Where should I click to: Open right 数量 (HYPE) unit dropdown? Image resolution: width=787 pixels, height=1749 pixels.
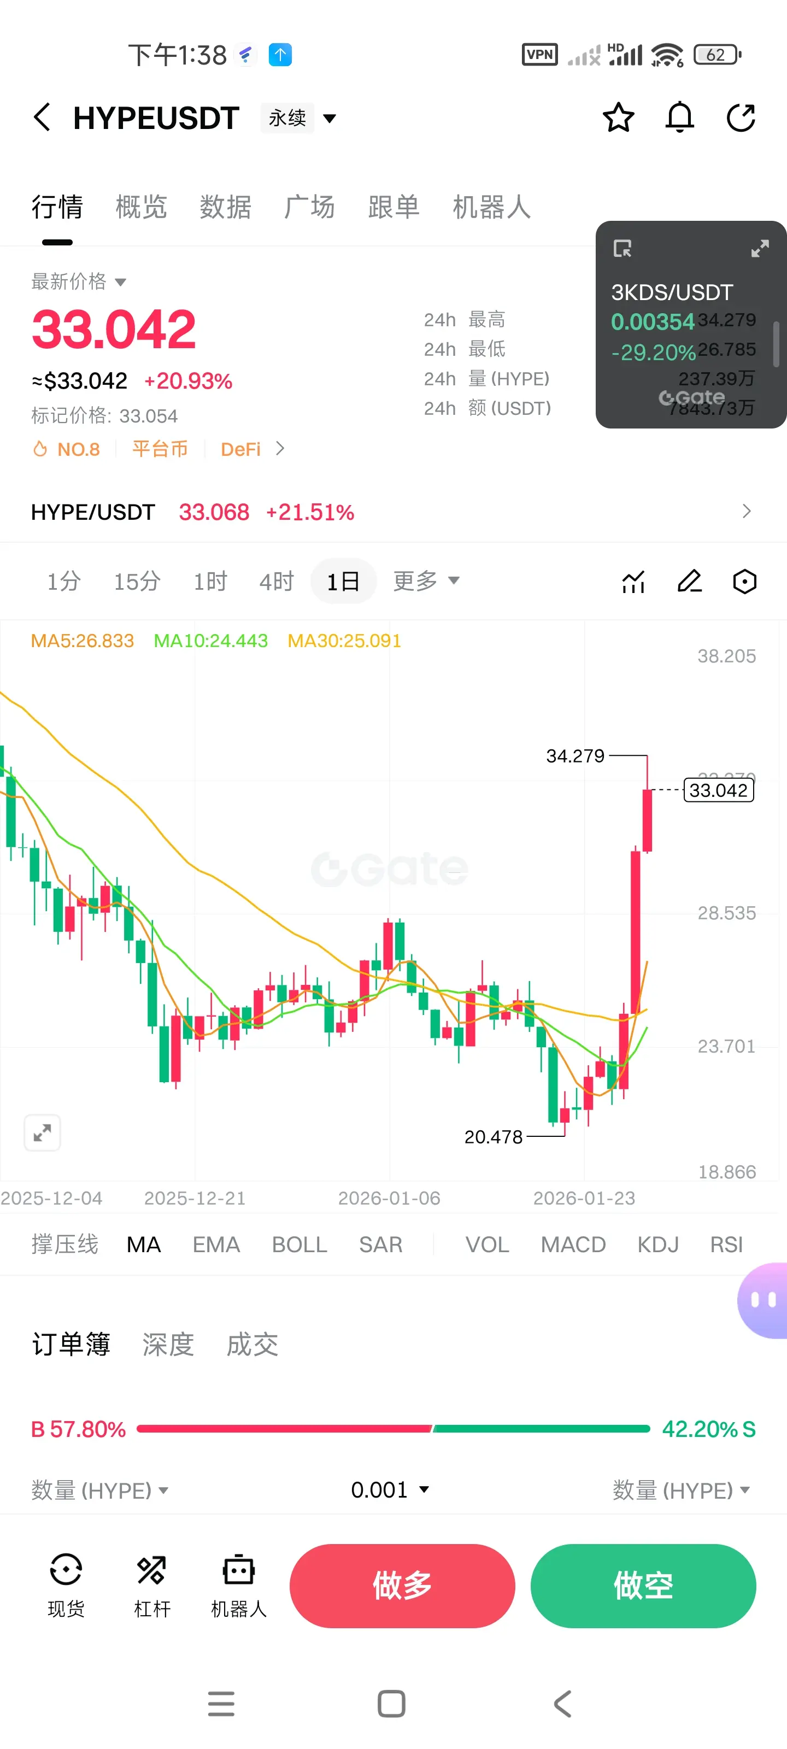coord(681,1490)
